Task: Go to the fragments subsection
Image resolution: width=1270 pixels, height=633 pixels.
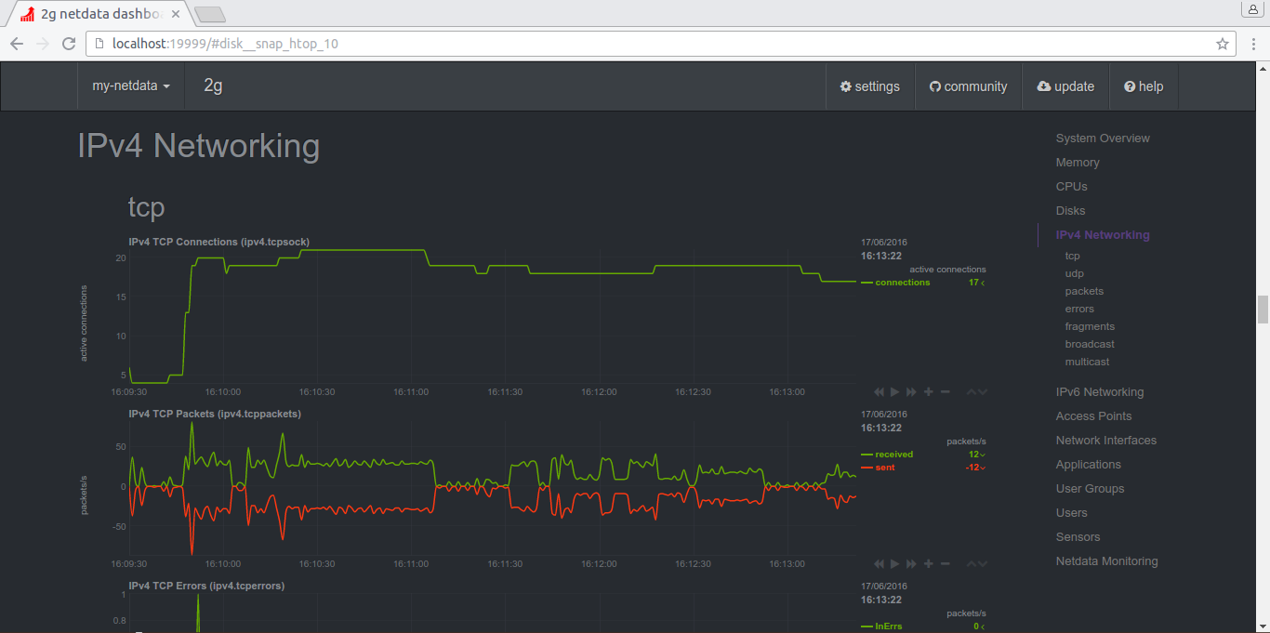Action: pyautogui.click(x=1090, y=326)
